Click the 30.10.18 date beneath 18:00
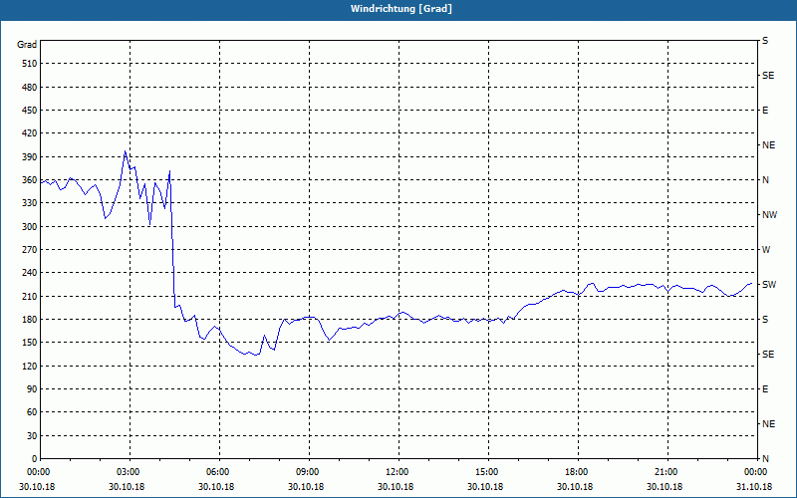Screen dimensions: 797x498 pyautogui.click(x=575, y=486)
